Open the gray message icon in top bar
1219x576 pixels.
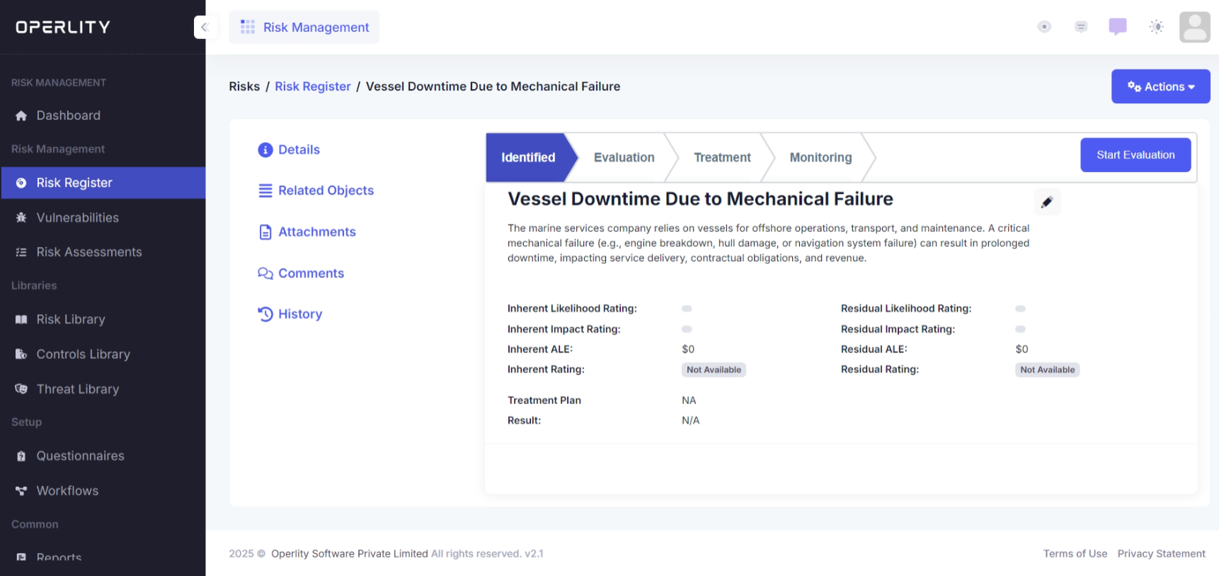pyautogui.click(x=1081, y=27)
